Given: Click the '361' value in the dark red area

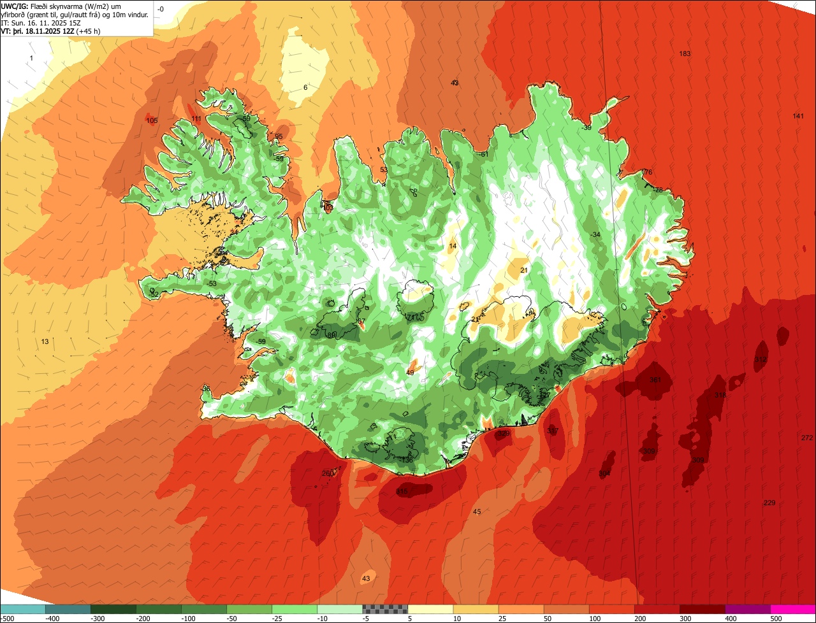Looking at the screenshot, I should click(x=655, y=380).
